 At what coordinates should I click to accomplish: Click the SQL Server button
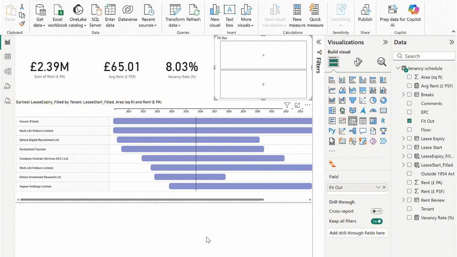pyautogui.click(x=96, y=16)
